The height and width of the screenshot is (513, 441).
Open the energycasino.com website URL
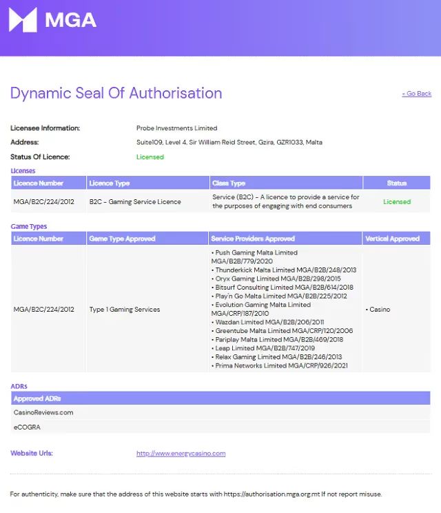(x=181, y=454)
